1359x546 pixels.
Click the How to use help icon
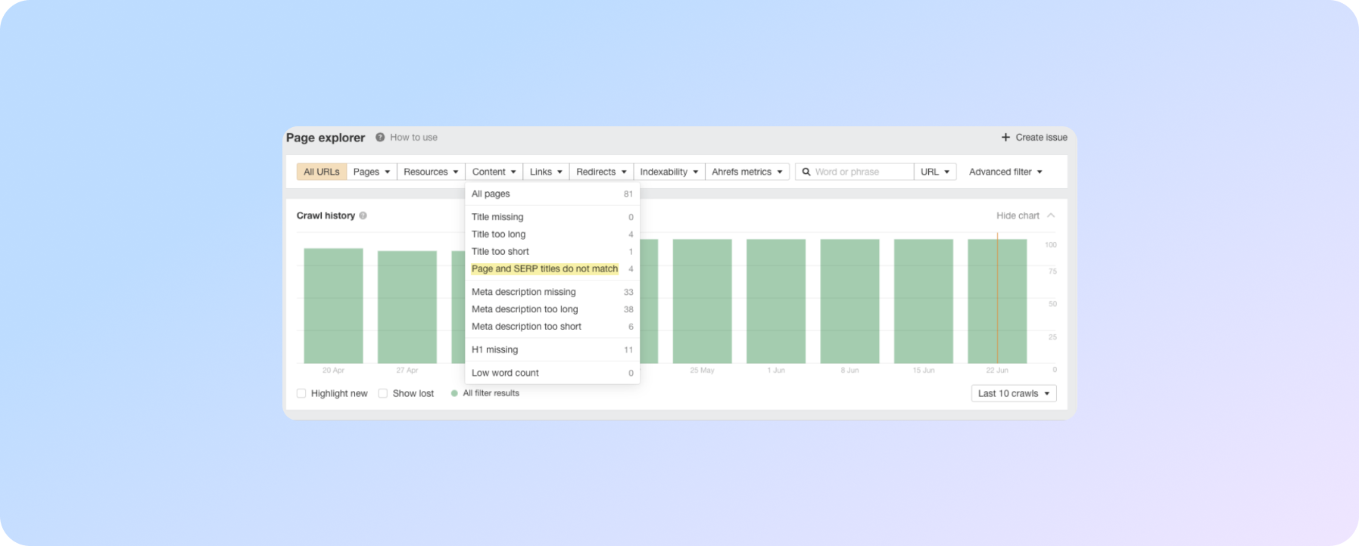(380, 138)
